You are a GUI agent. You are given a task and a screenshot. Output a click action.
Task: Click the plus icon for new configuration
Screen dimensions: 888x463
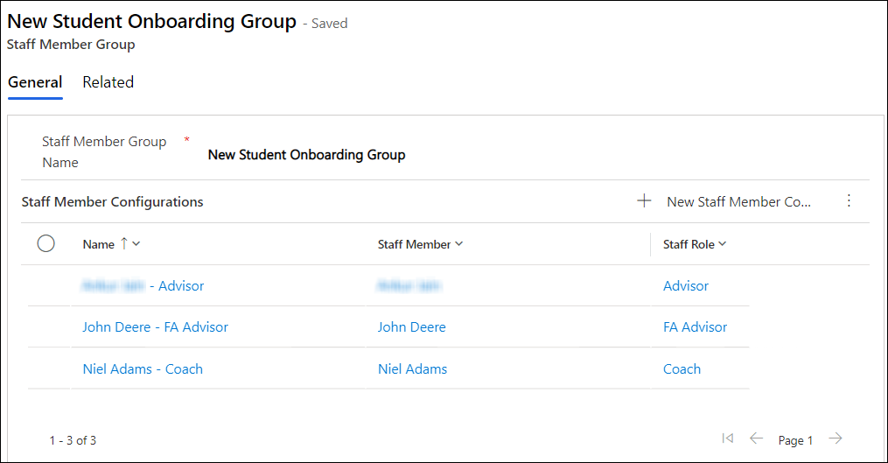(x=644, y=201)
